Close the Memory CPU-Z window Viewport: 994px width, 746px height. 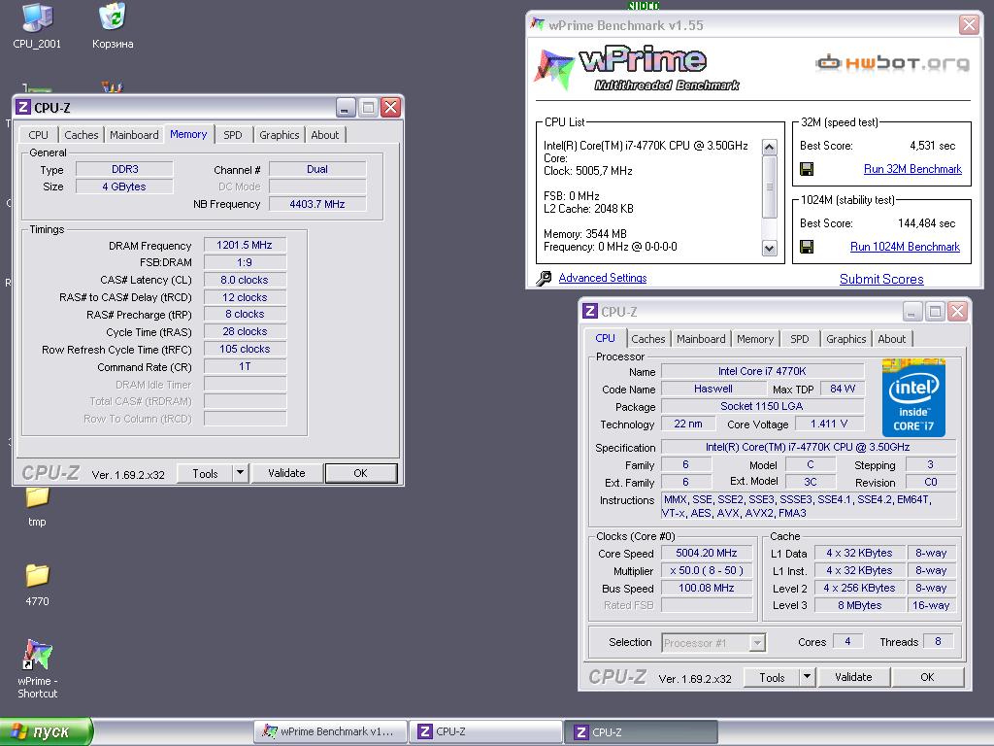tap(390, 107)
